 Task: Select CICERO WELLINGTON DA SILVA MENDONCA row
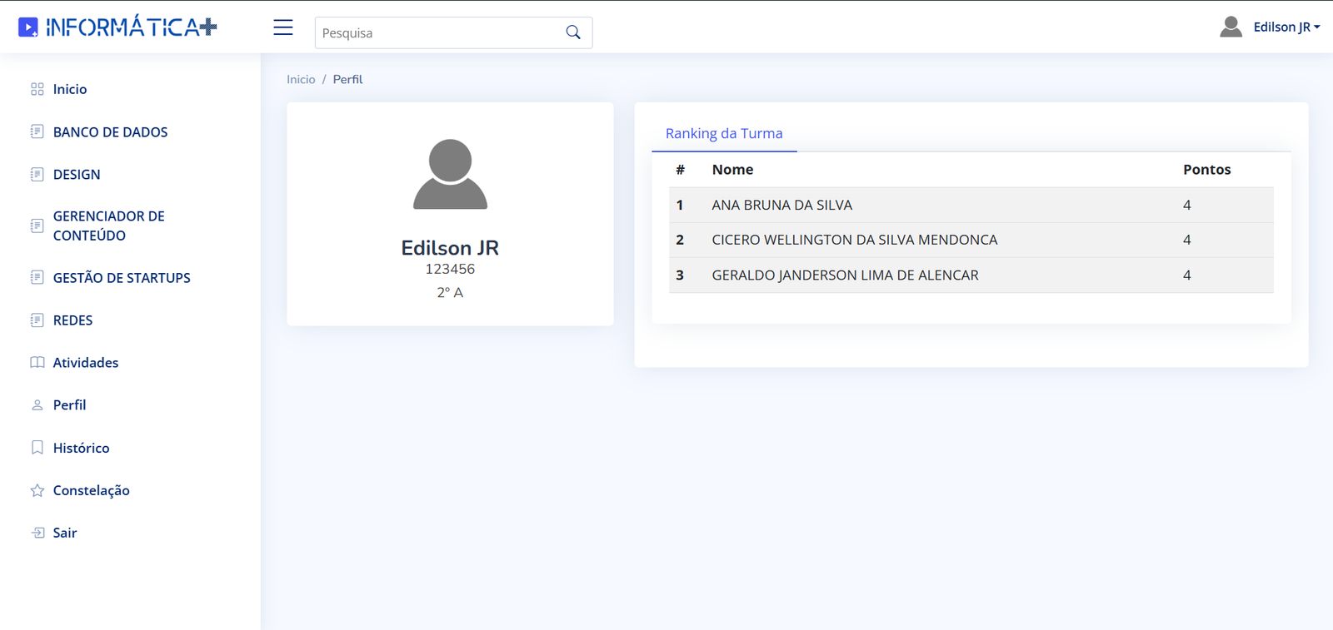971,240
